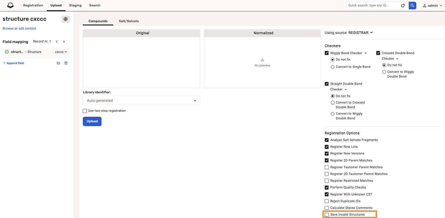Screen dimensions: 445x218
Task: Save the current field mapping (disk icon)
Action: tap(66, 63)
